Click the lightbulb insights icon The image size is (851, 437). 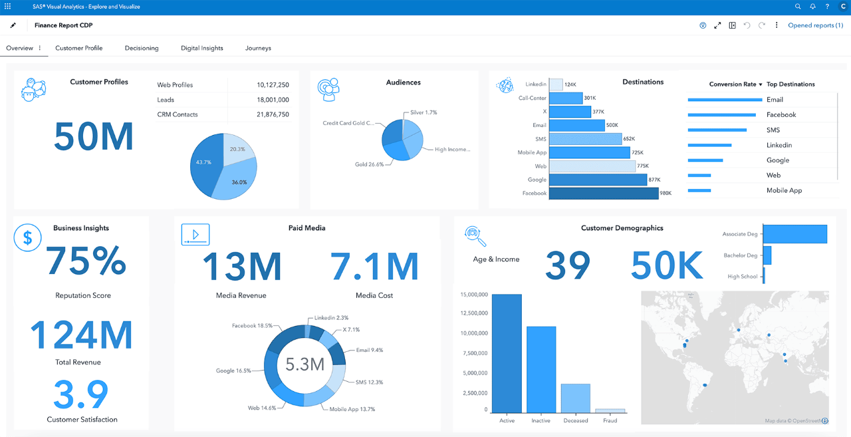point(703,25)
